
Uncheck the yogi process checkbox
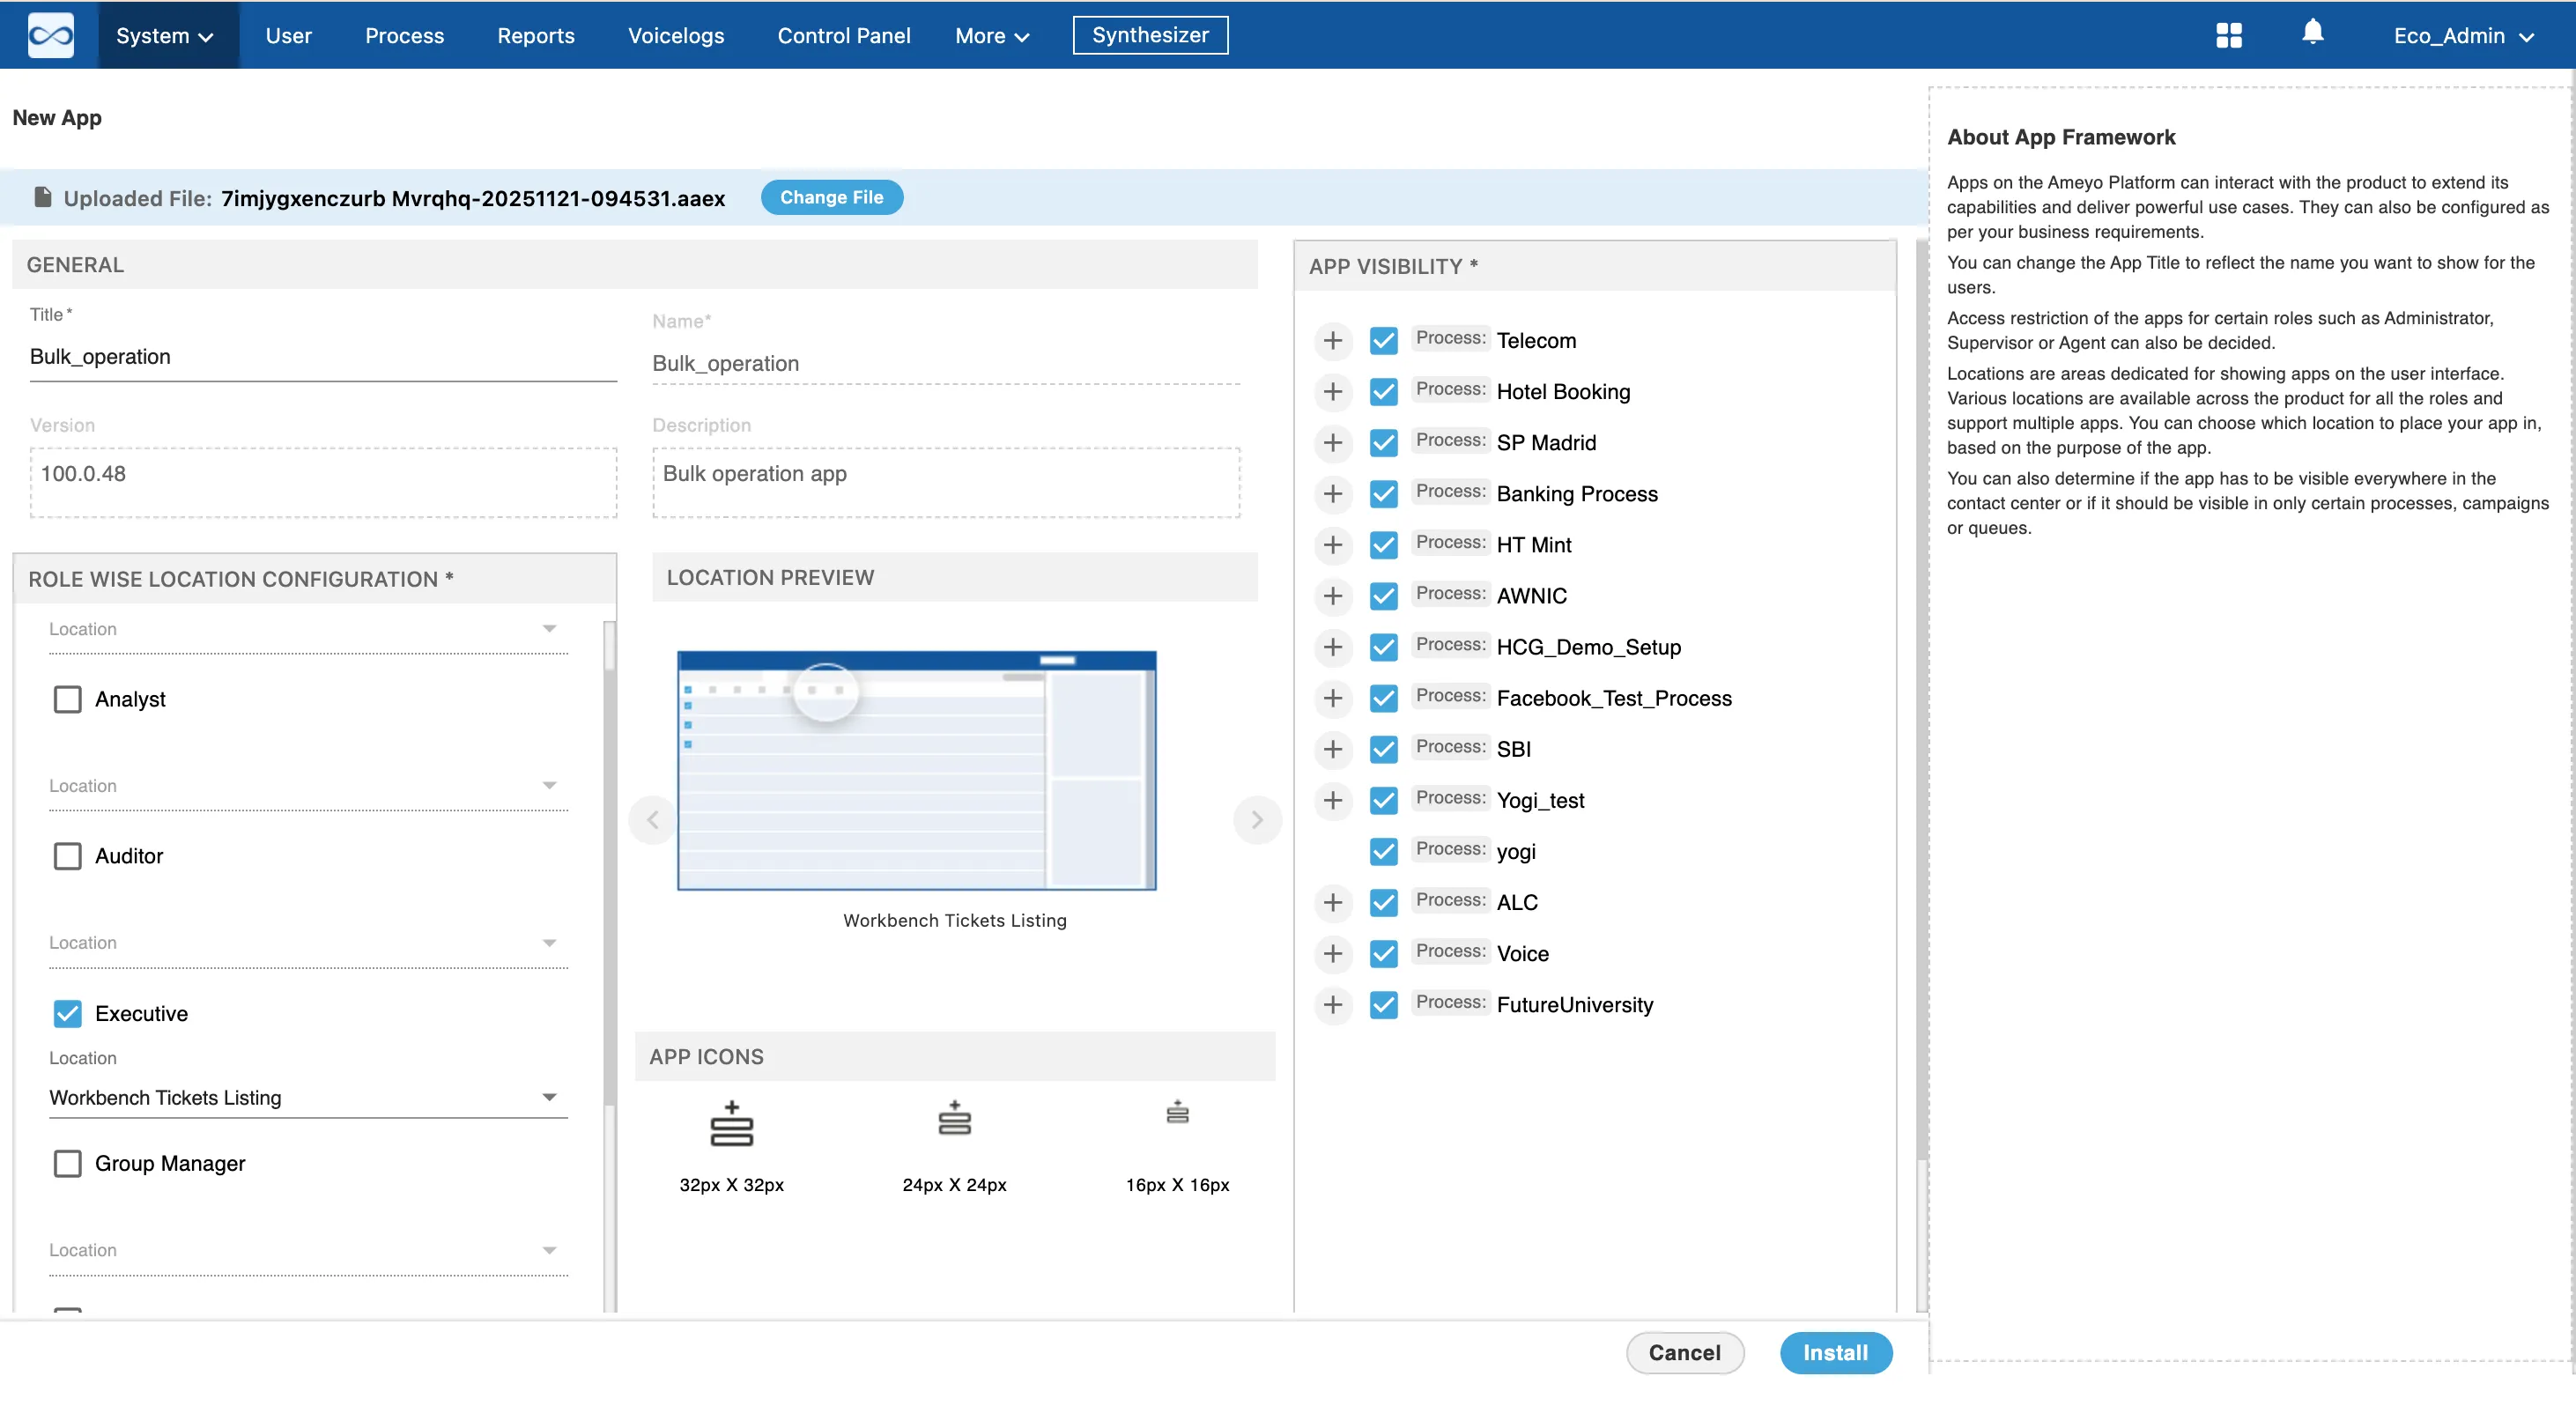[x=1383, y=851]
